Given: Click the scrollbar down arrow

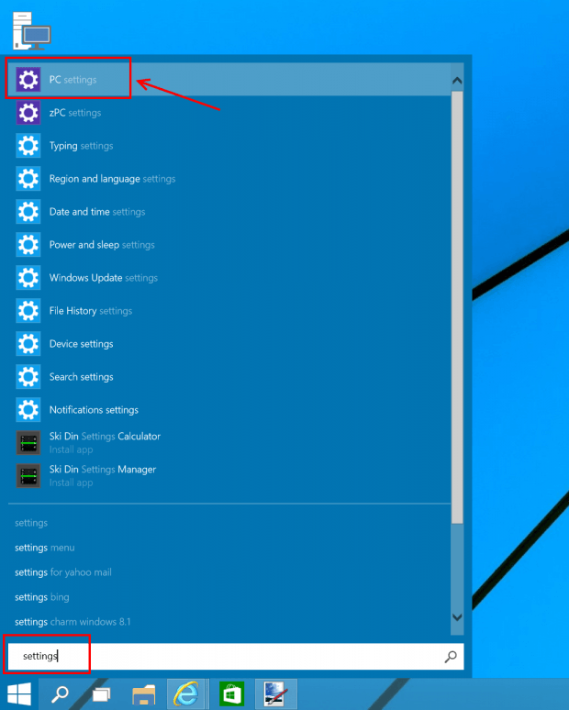Looking at the screenshot, I should (x=457, y=617).
